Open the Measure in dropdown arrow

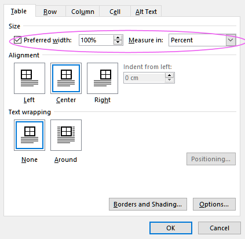click(231, 40)
